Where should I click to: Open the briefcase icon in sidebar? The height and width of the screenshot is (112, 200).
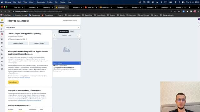[2, 58]
